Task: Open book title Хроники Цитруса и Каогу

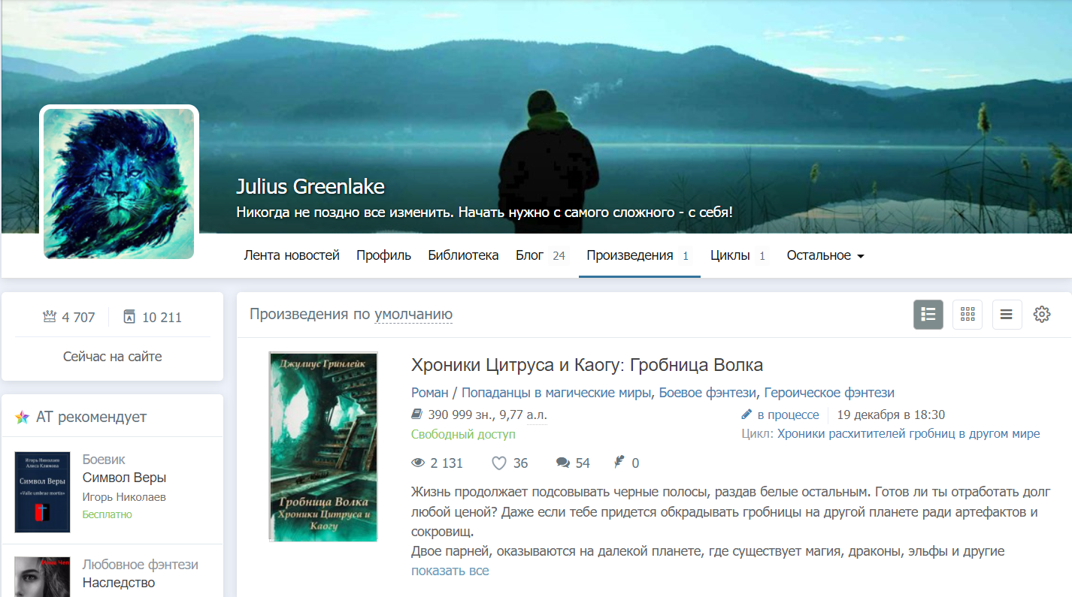Action: click(x=587, y=365)
